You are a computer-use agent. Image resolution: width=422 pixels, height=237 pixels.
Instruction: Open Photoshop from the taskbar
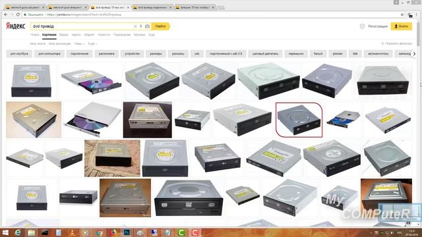pyautogui.click(x=127, y=232)
